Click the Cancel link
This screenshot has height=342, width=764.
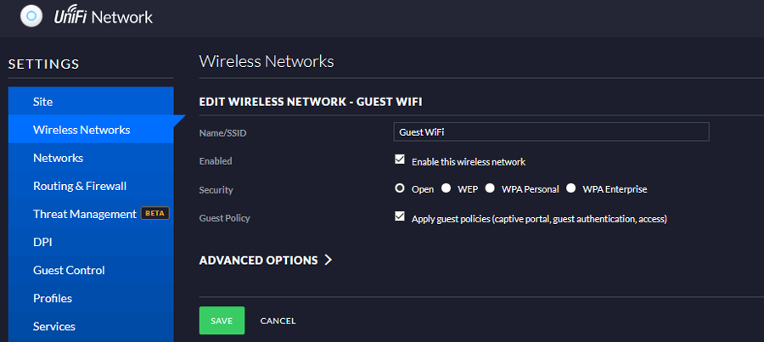(x=278, y=321)
